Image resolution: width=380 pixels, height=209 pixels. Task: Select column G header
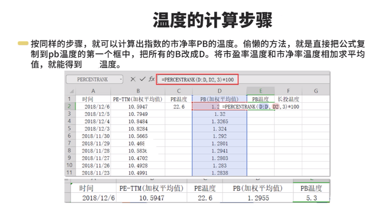coord(316,91)
